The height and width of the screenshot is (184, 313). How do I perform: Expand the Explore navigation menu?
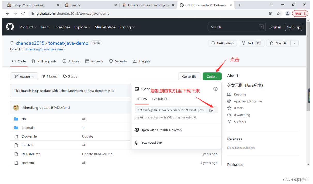pos(82,27)
